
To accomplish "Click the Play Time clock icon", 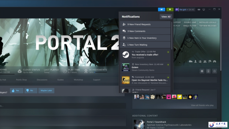I will click(x=65, y=71).
